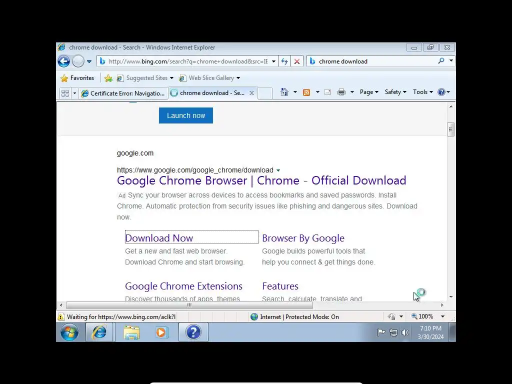The width and height of the screenshot is (512, 384).
Task: Click the 'chrome download' search box
Action: click(372, 61)
